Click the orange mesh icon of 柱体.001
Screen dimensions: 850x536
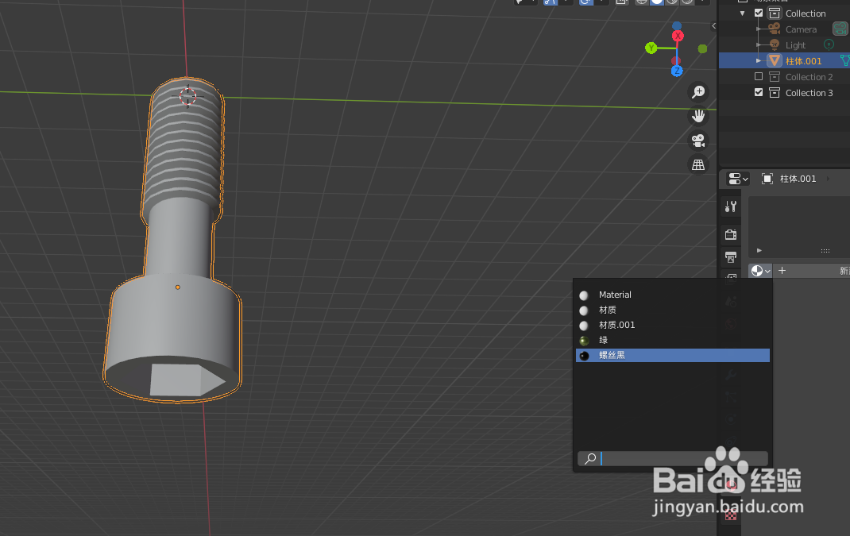[x=775, y=60]
